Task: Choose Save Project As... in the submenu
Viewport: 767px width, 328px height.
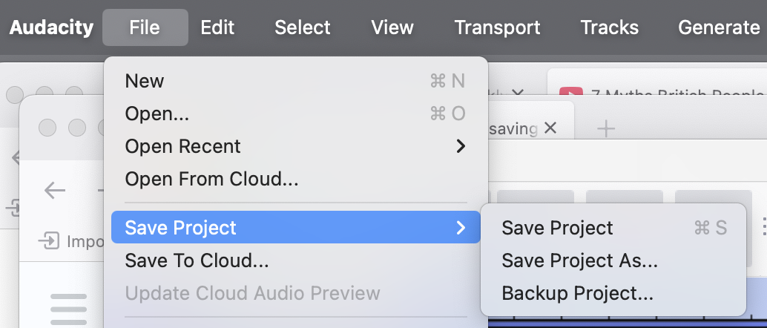Action: coord(579,260)
